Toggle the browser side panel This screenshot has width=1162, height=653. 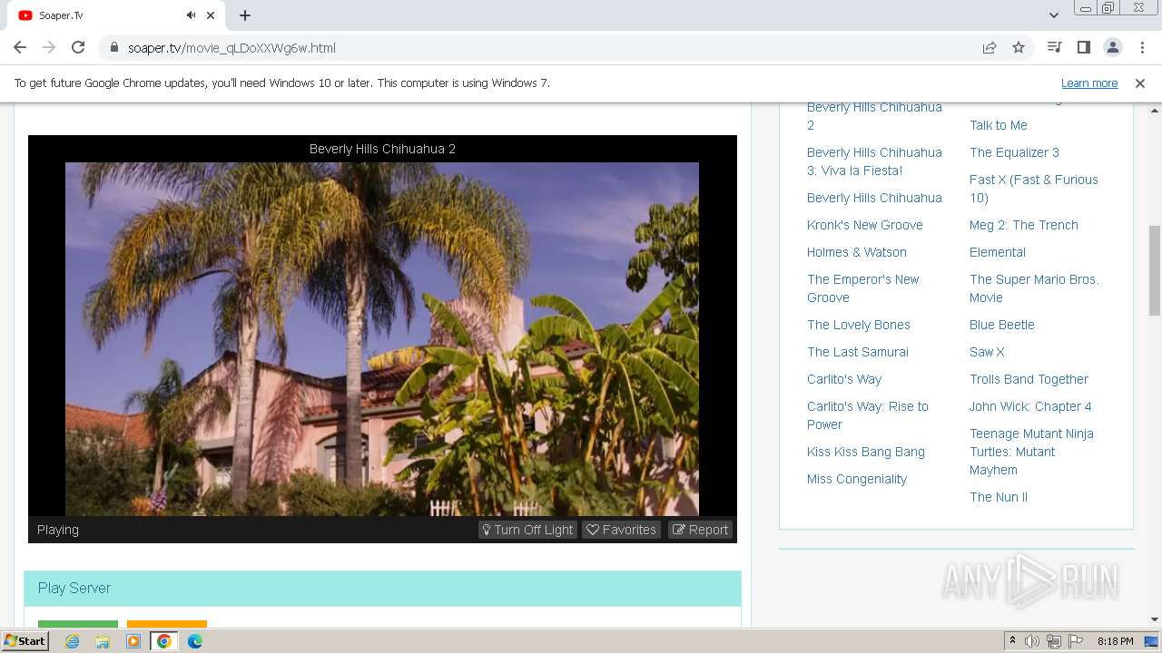coord(1083,47)
